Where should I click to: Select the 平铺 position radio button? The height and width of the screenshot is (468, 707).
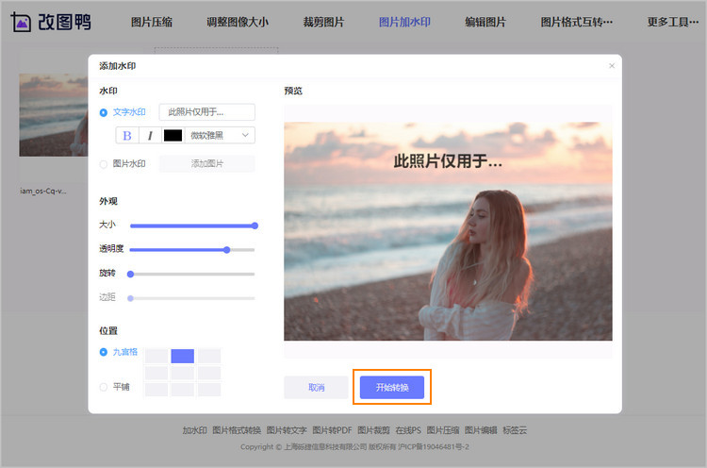pyautogui.click(x=104, y=387)
